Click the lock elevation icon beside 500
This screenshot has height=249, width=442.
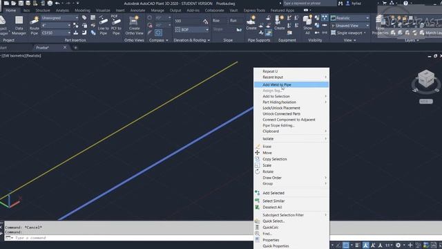pos(206,21)
